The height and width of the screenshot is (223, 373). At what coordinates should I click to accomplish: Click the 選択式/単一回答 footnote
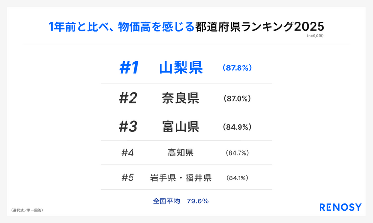tap(27, 210)
